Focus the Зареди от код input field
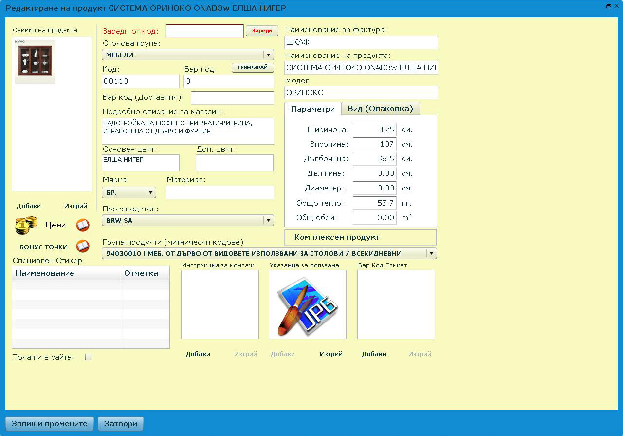Image resolution: width=623 pixels, height=436 pixels. 205,31
